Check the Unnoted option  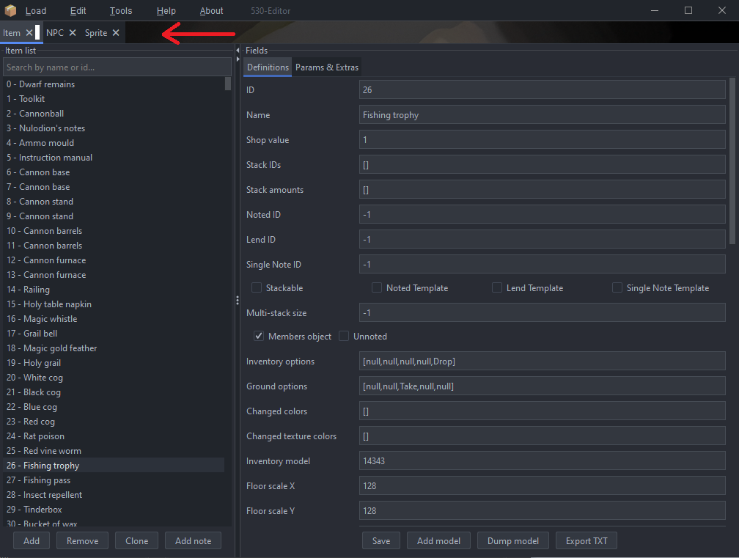coord(344,337)
